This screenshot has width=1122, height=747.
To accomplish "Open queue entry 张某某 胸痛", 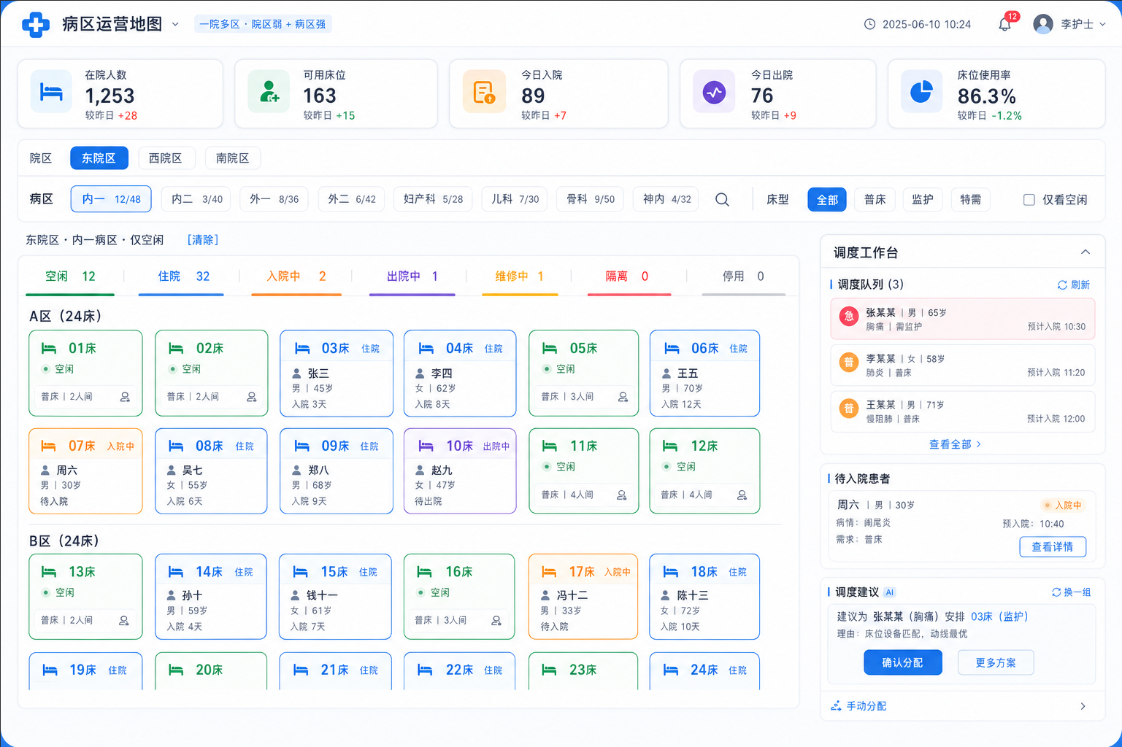I will 963,319.
